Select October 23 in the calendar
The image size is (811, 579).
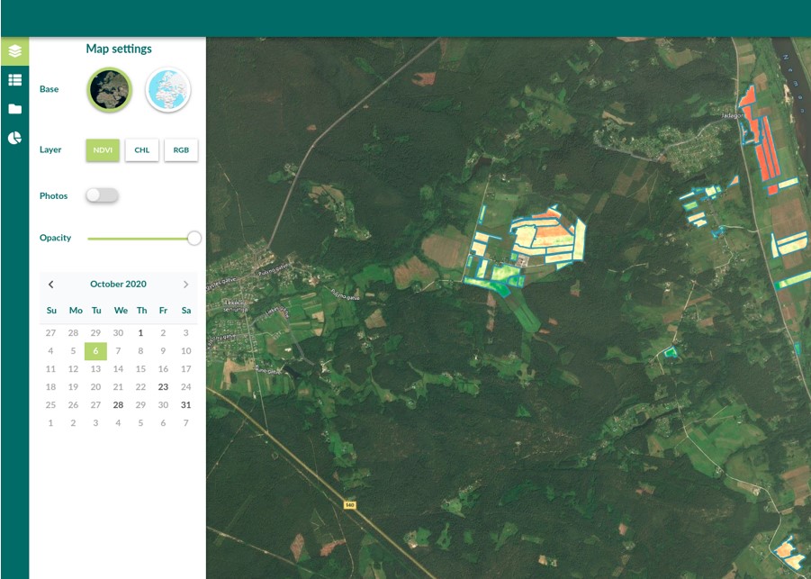click(x=163, y=387)
